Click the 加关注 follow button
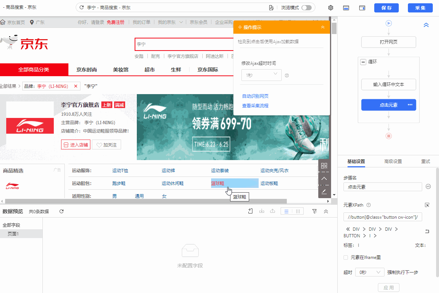 click(106, 145)
